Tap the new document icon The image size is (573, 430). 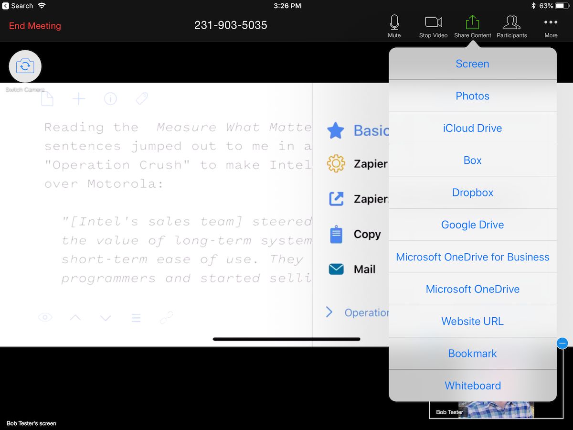47,99
